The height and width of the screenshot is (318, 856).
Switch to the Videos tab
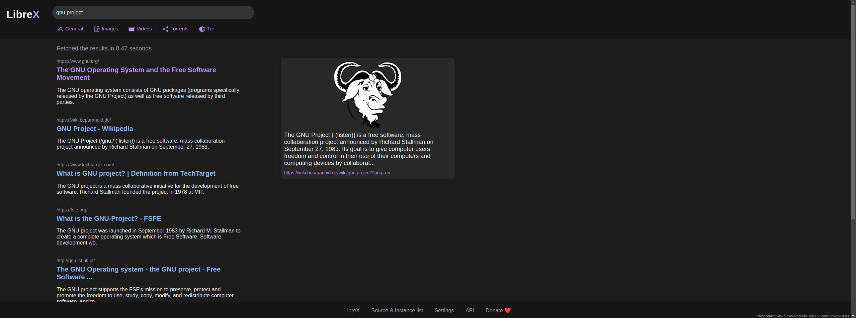[140, 29]
